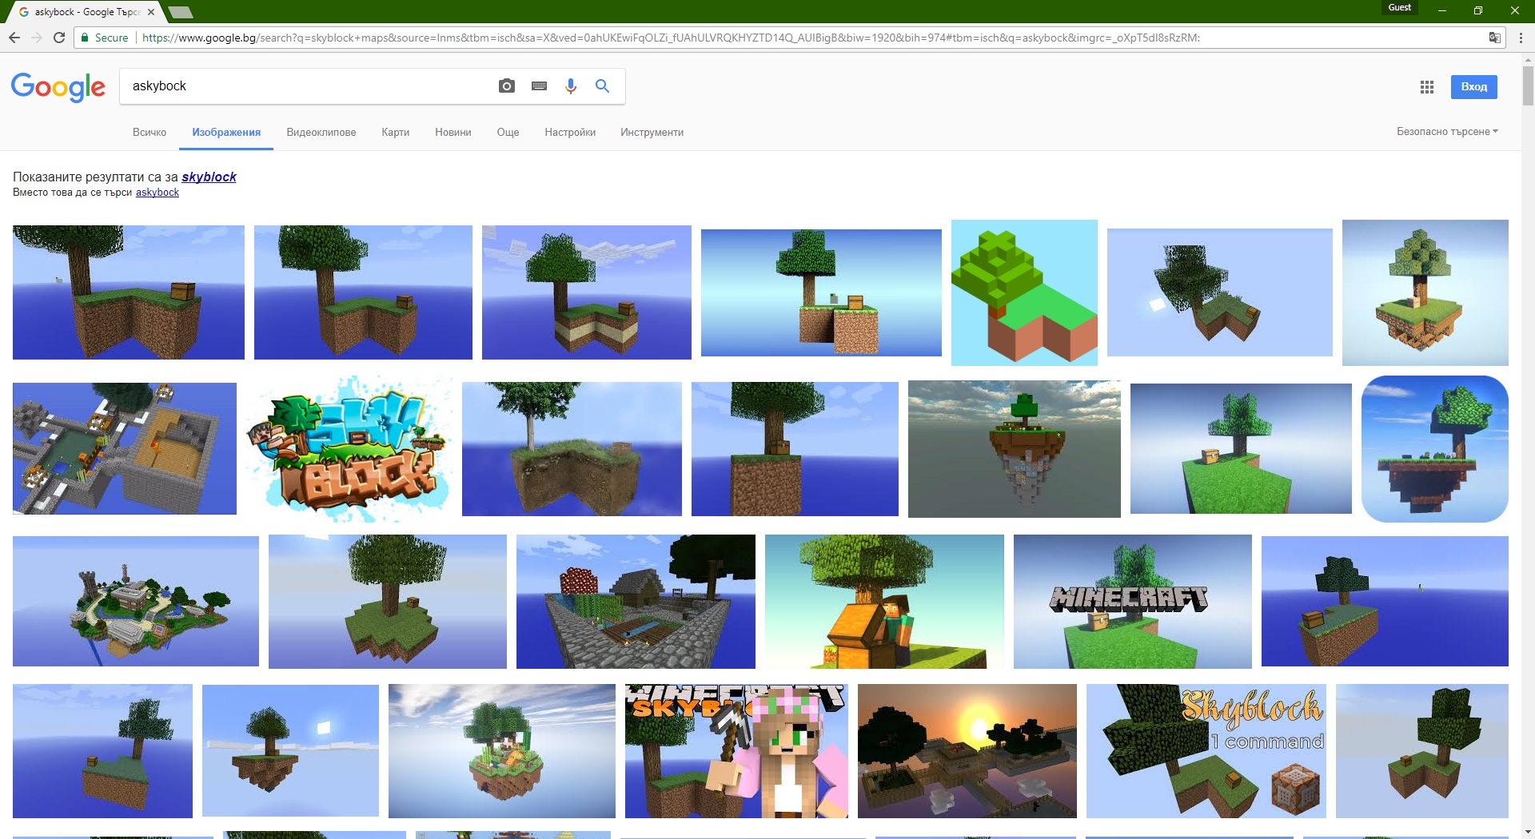Open a new browser tab

[x=181, y=12]
